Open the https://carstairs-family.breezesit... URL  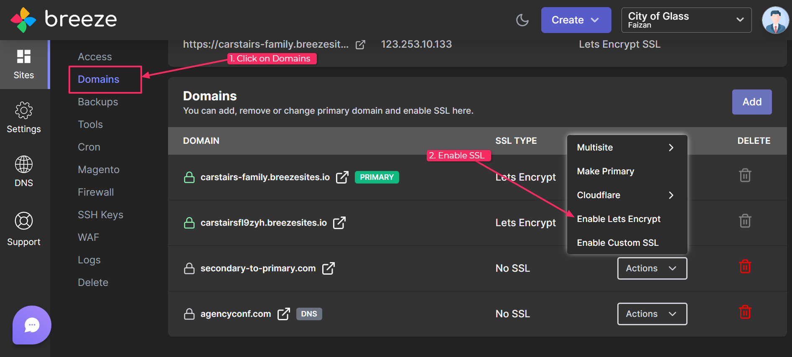pyautogui.click(x=266, y=44)
